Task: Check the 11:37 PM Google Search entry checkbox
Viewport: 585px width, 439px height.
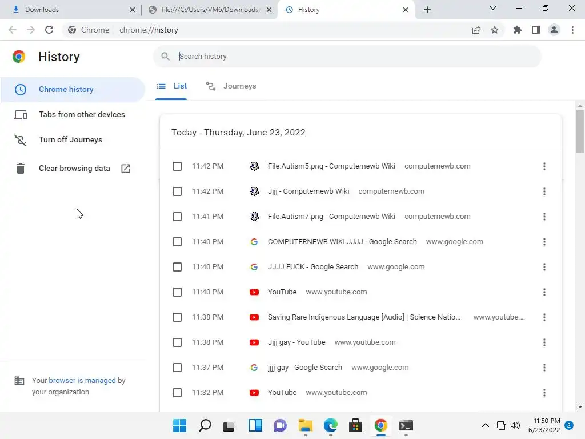Action: (x=177, y=368)
